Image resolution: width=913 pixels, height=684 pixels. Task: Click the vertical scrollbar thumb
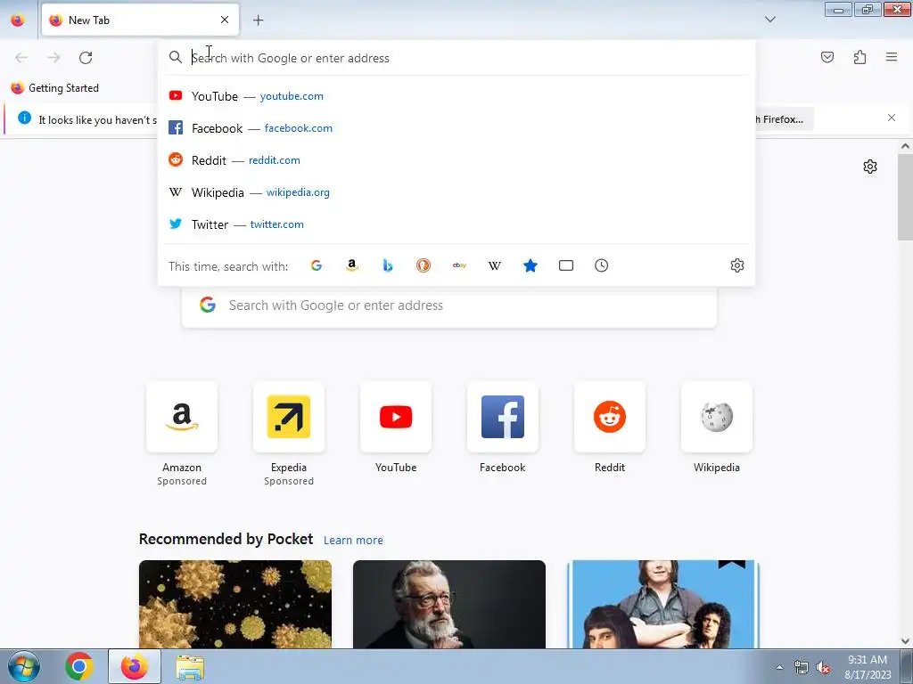coord(905,198)
